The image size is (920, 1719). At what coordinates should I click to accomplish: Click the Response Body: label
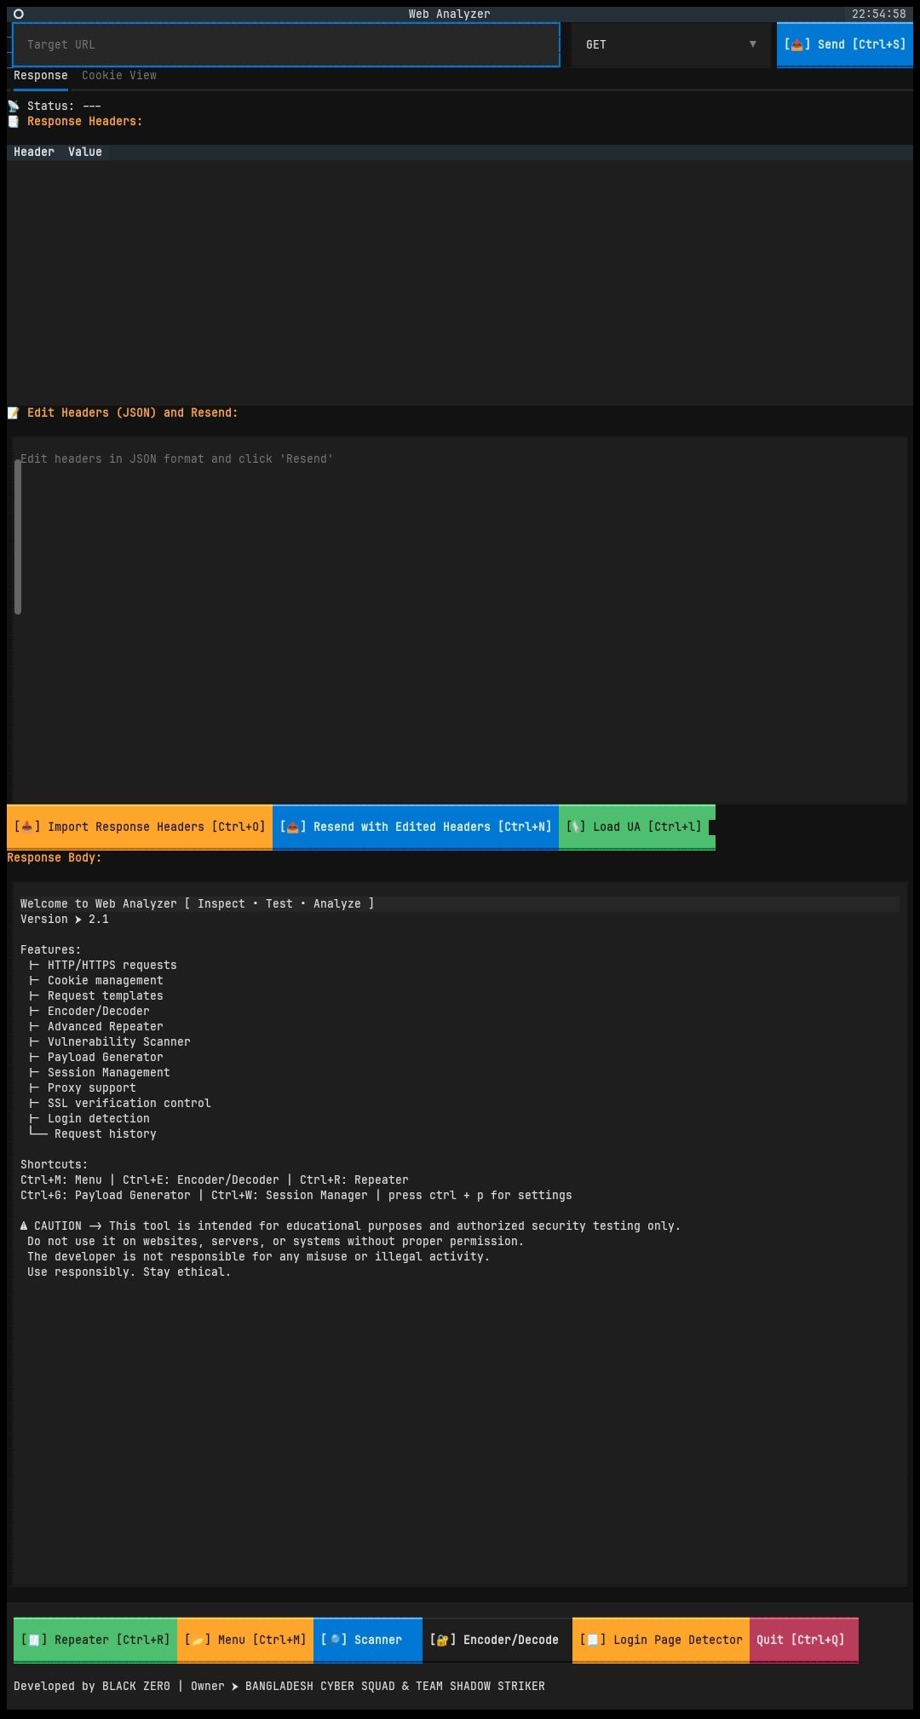[55, 857]
